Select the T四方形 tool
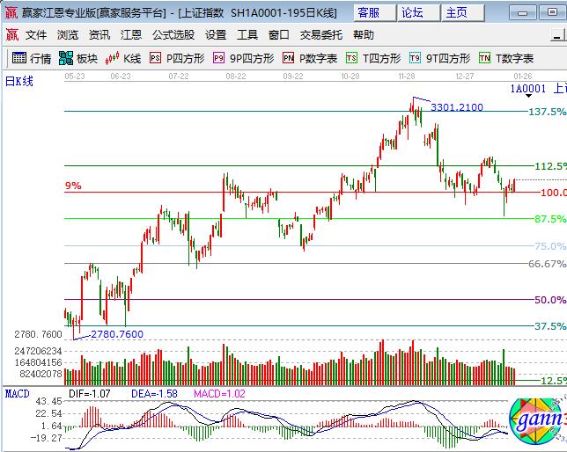The width and height of the screenshot is (567, 452). [373, 59]
